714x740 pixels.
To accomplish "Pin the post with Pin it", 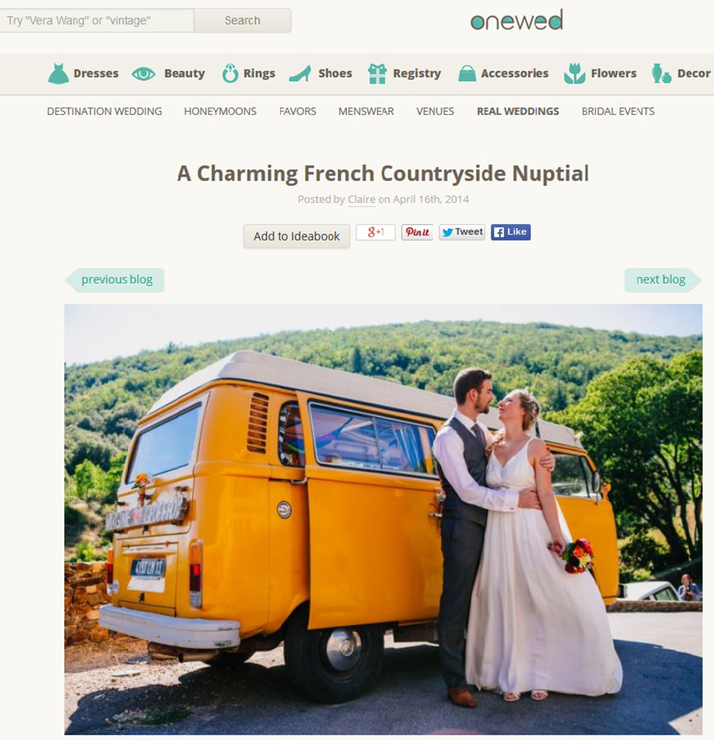I will point(416,232).
